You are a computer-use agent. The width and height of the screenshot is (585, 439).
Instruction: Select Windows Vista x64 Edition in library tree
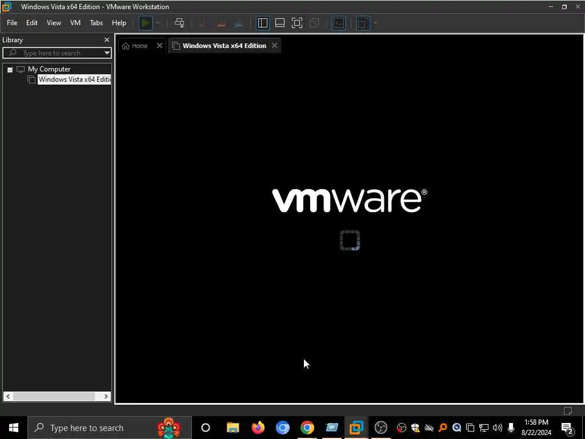point(74,79)
